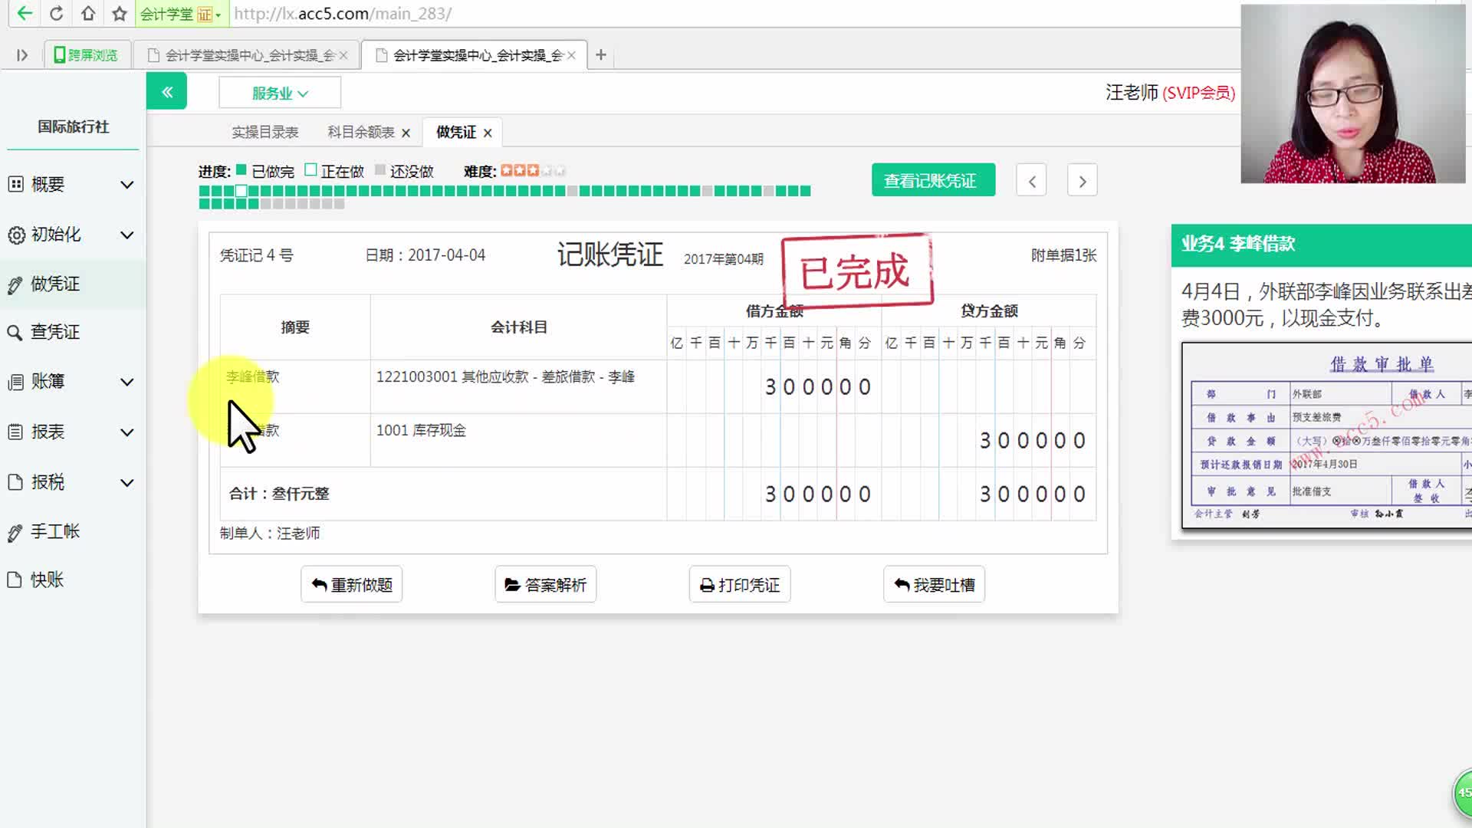The image size is (1472, 828).
Task: Open the 服务业 dropdown
Action: [279, 91]
